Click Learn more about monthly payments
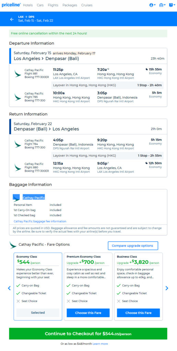177x351 pixels. point(100,343)
